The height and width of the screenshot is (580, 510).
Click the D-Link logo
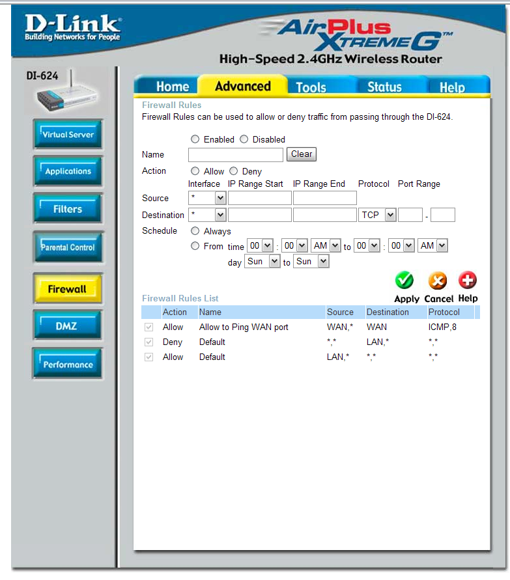[x=73, y=27]
